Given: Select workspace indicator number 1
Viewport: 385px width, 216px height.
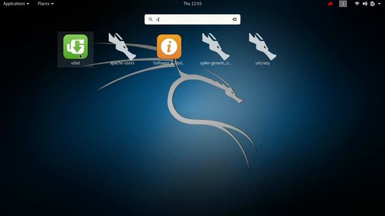Looking at the screenshot, I should [x=343, y=4].
